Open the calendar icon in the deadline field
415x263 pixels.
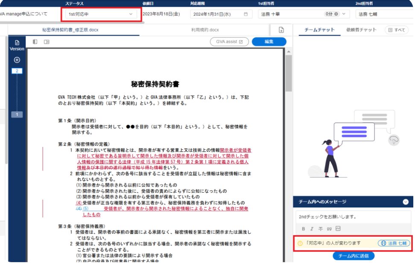[x=245, y=14]
